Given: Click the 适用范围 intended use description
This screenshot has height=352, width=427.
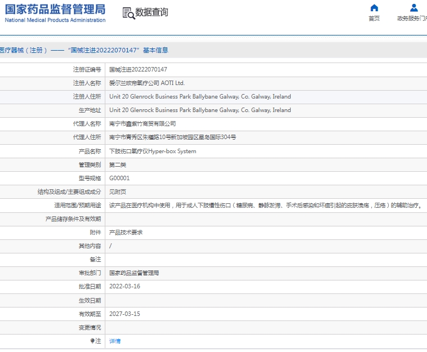Looking at the screenshot, I should tap(265, 206).
